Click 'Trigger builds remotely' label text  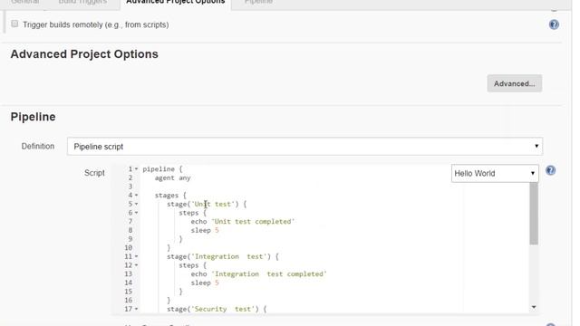coord(95,24)
